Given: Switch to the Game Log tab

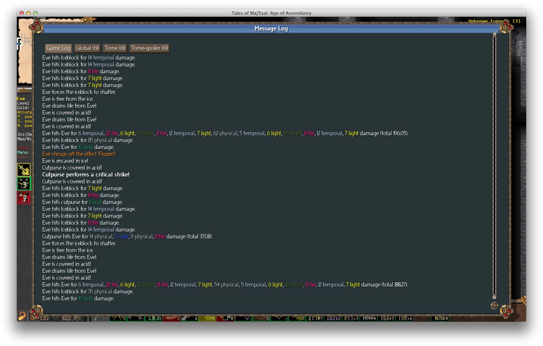Looking at the screenshot, I should tap(58, 48).
